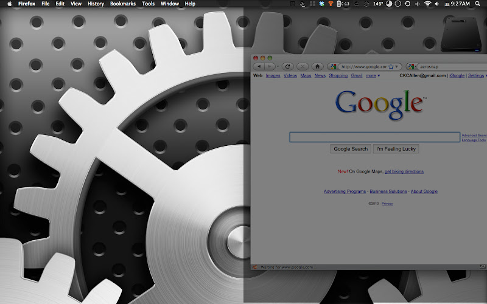Image resolution: width=487 pixels, height=304 pixels.
Task: Open the Shopping link on Google
Action: pyautogui.click(x=338, y=75)
